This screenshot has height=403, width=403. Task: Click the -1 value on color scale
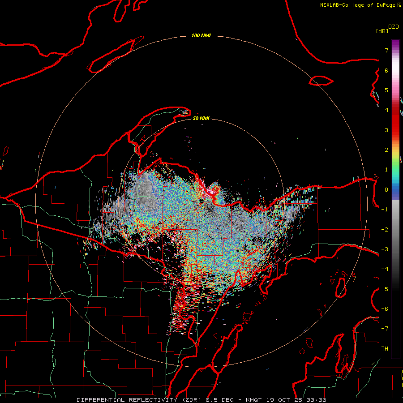point(385,210)
